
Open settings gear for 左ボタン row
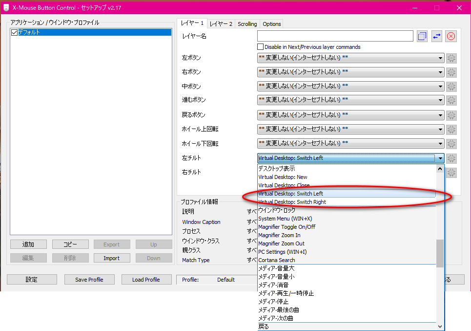(451, 58)
